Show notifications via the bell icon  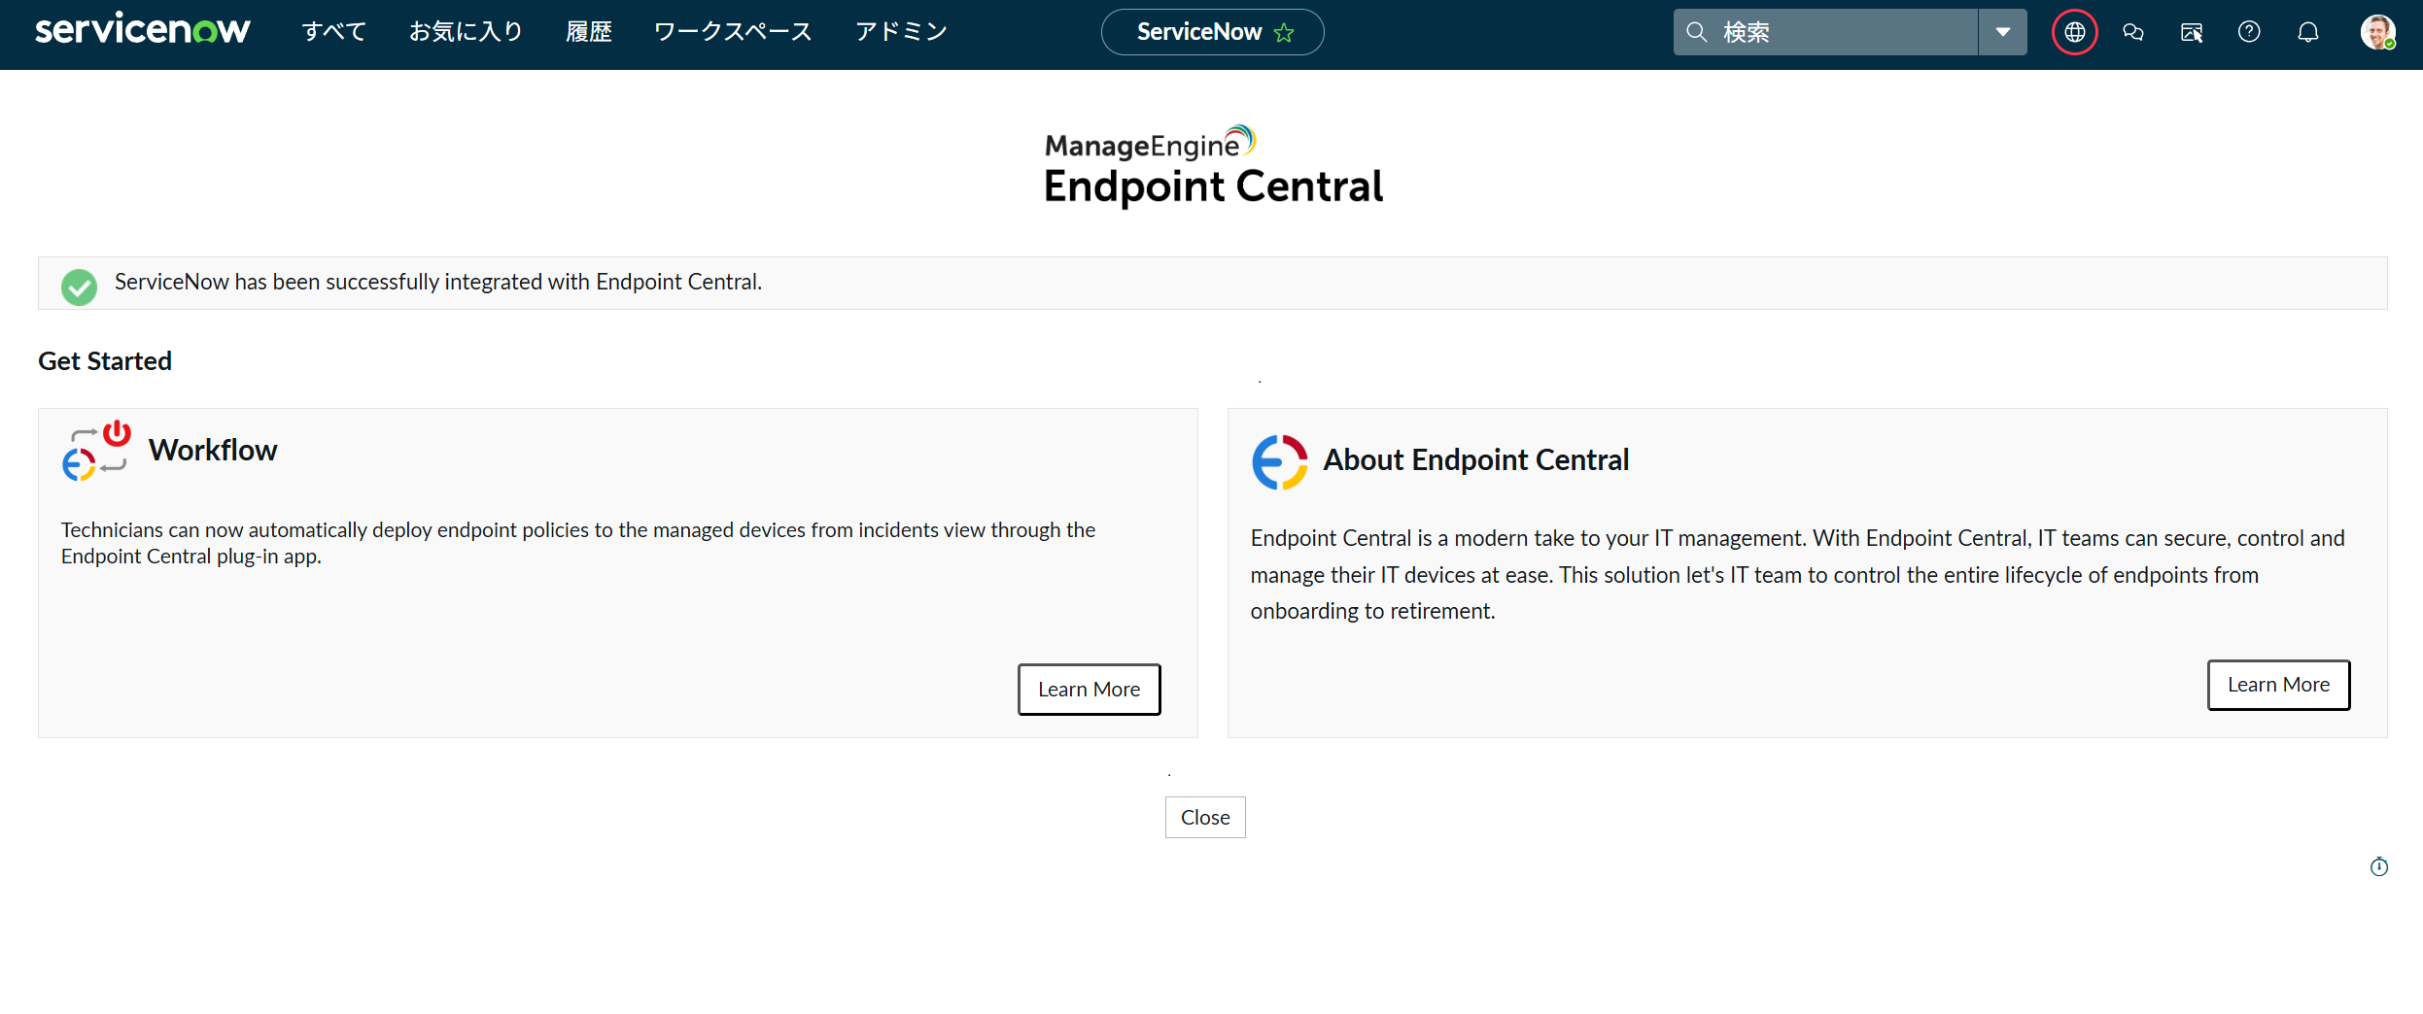pos(2307,32)
